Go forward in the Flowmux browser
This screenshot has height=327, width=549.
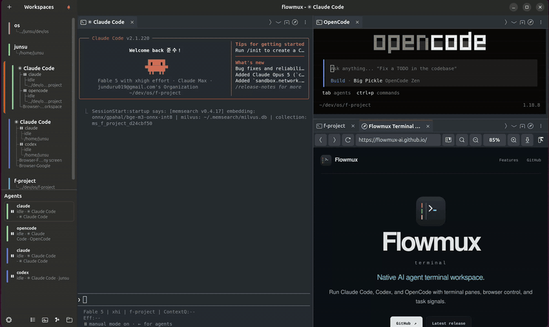pyautogui.click(x=335, y=140)
